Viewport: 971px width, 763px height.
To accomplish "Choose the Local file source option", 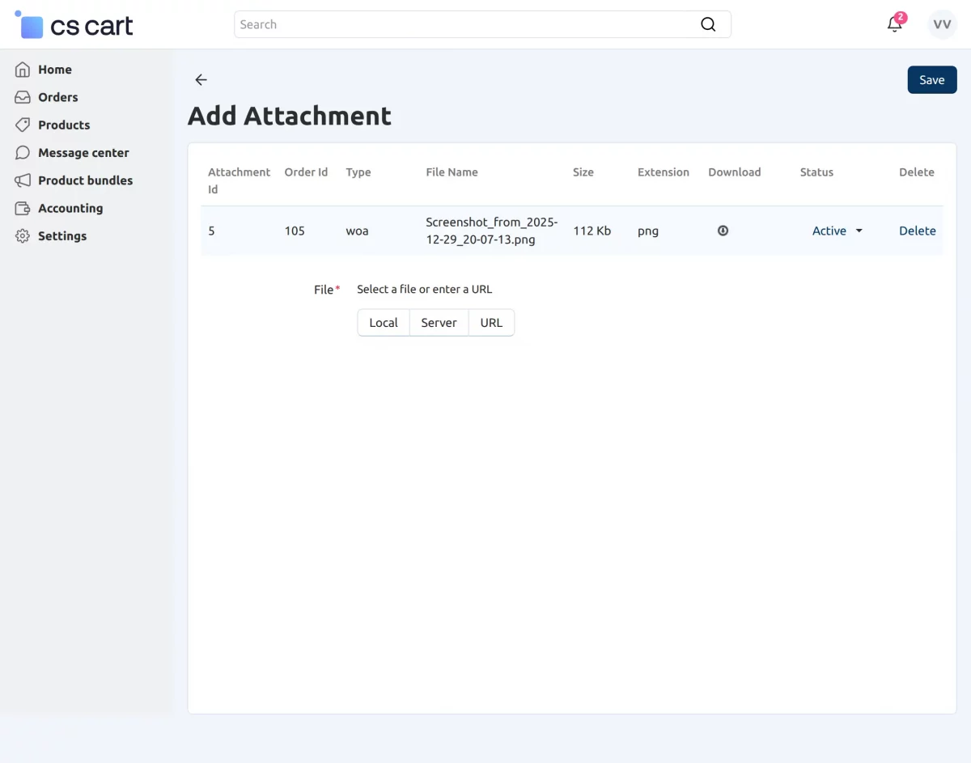I will (383, 322).
